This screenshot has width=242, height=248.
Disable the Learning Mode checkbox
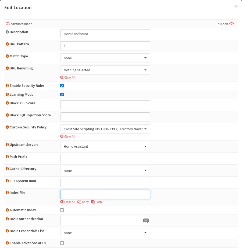coord(62,95)
